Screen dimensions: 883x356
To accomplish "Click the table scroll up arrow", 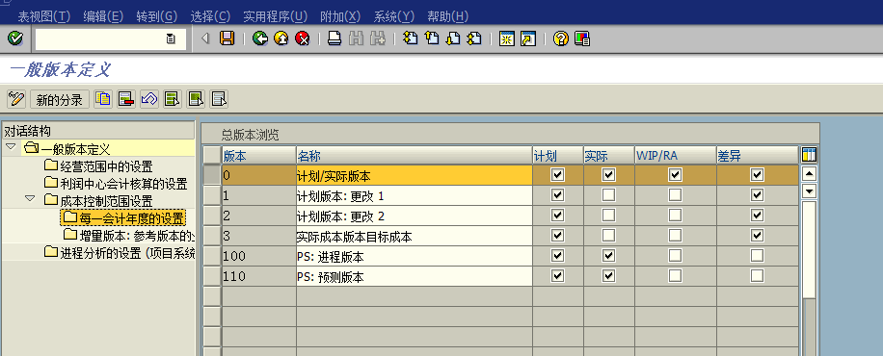I will [x=809, y=174].
